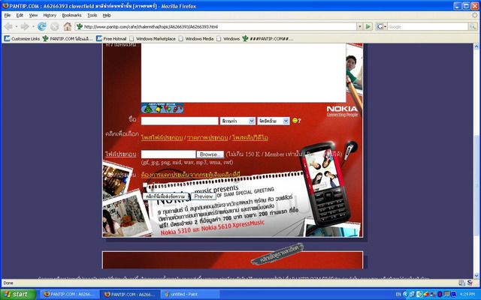Open the Tools menu

[x=92, y=15]
